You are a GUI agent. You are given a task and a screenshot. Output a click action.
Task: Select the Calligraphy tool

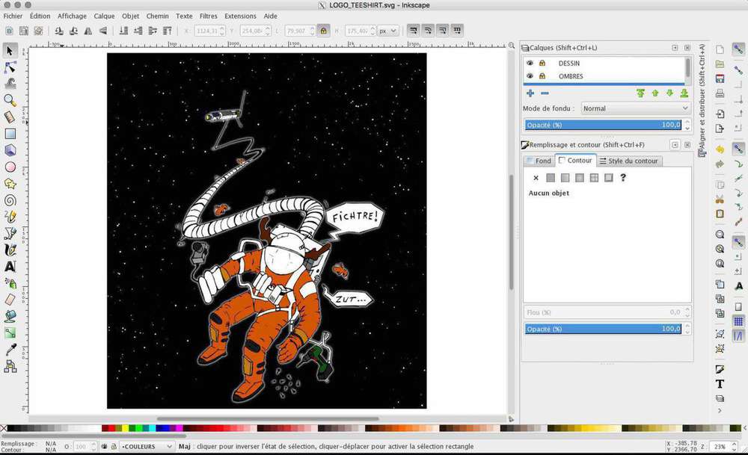click(x=10, y=250)
